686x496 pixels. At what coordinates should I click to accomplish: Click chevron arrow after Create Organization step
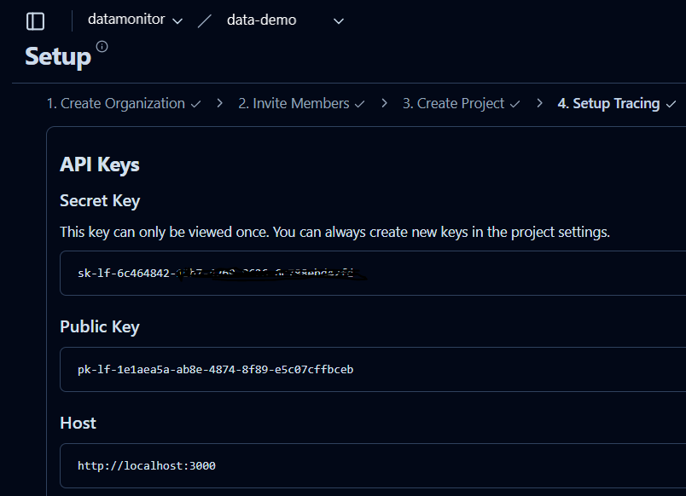219,103
